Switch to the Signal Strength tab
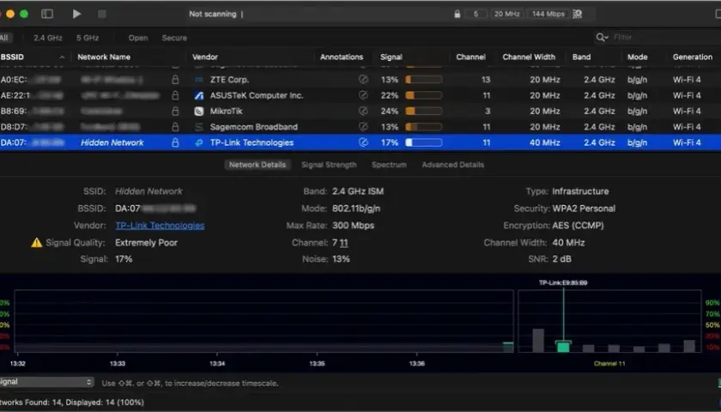The width and height of the screenshot is (721, 412). (329, 165)
